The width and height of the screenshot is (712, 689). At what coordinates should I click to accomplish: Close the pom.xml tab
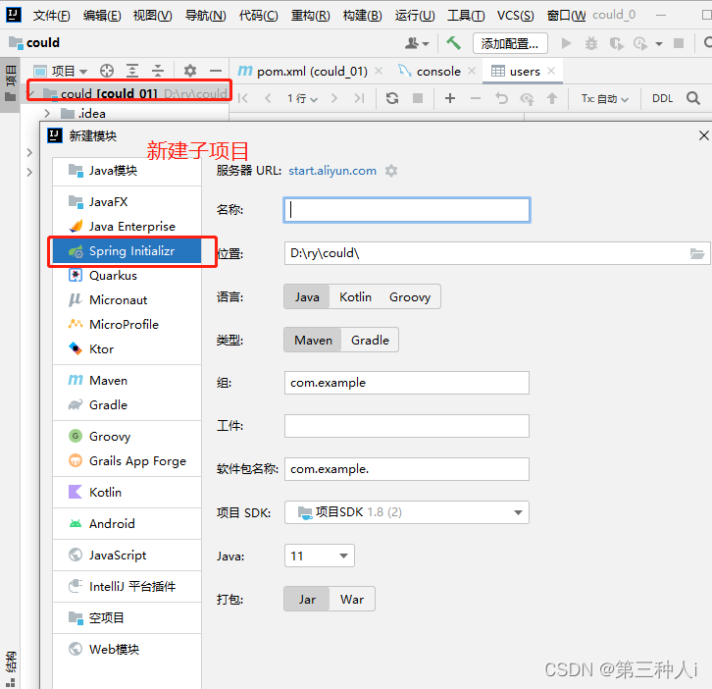(379, 71)
